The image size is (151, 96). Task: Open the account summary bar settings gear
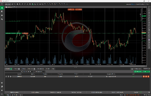point(149,92)
